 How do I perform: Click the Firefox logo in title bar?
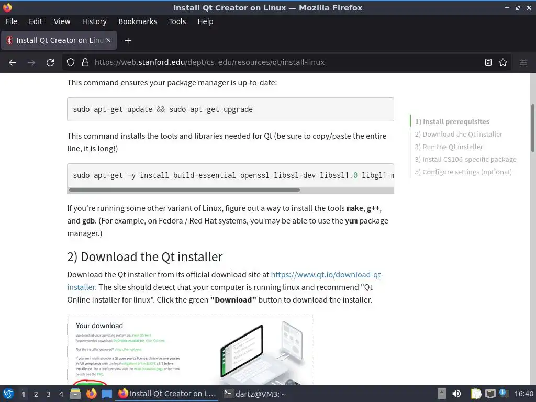click(7, 7)
